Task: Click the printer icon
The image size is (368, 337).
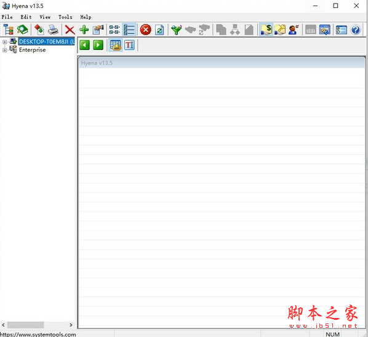Action: pos(54,30)
